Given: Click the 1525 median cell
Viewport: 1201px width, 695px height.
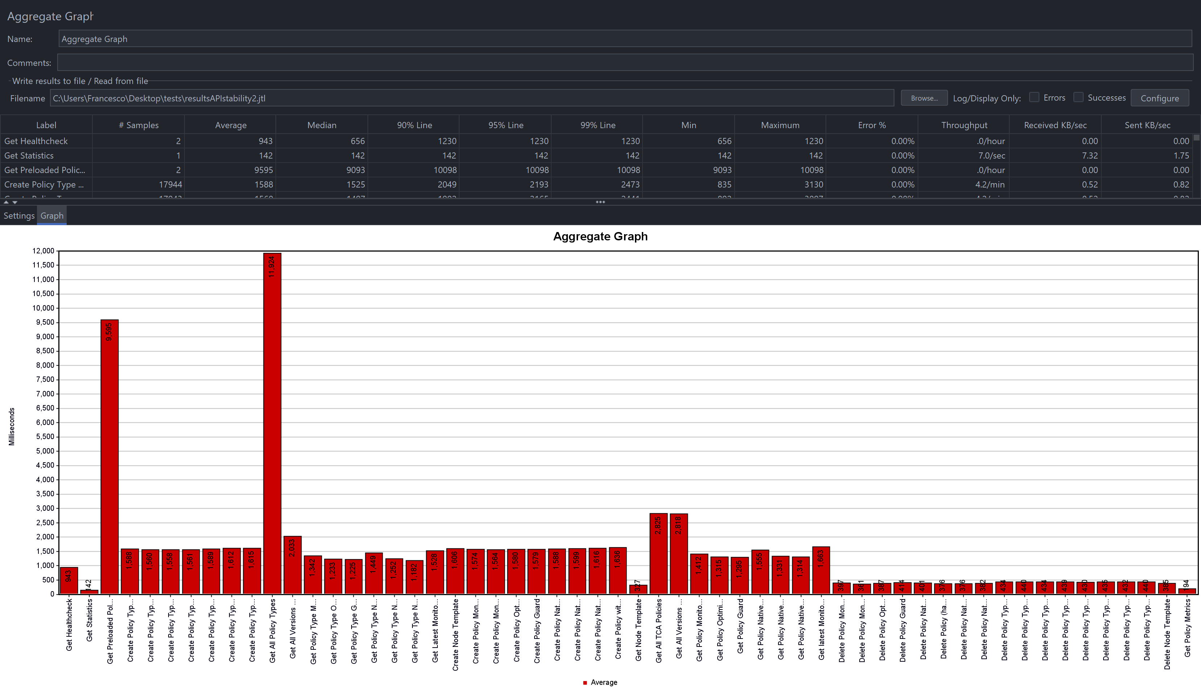Looking at the screenshot, I should point(322,184).
